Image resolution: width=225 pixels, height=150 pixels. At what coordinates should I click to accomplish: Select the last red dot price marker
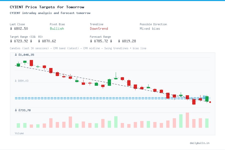click(210, 102)
